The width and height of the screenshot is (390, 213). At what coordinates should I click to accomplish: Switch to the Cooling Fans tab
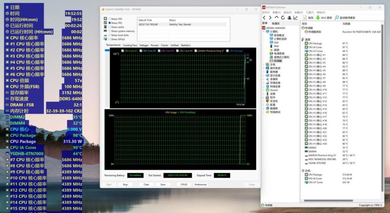pos(130,45)
